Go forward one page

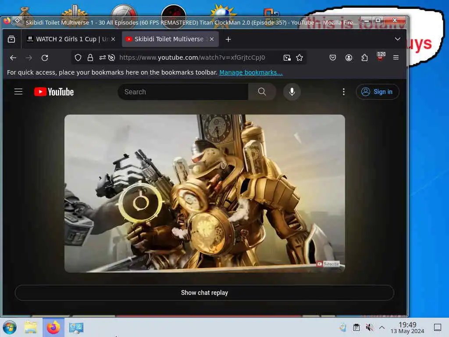click(x=29, y=57)
